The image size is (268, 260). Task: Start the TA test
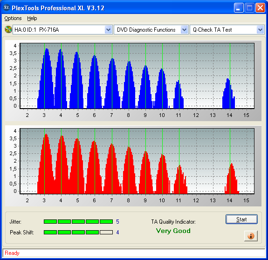coord(241,219)
